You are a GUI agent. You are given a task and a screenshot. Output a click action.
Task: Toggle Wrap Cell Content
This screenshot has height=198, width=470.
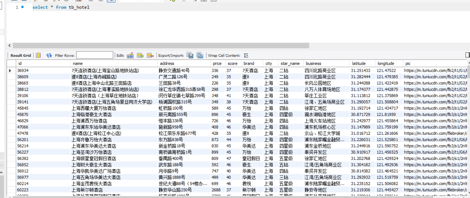(246, 55)
